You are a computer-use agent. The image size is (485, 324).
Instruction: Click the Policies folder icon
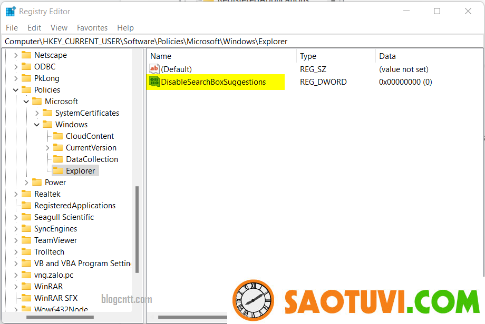click(x=26, y=90)
